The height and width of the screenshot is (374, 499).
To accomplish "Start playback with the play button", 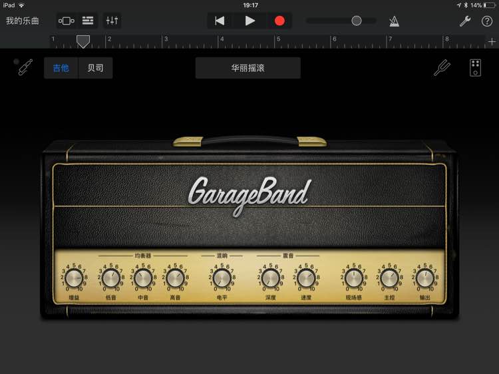I will point(249,21).
